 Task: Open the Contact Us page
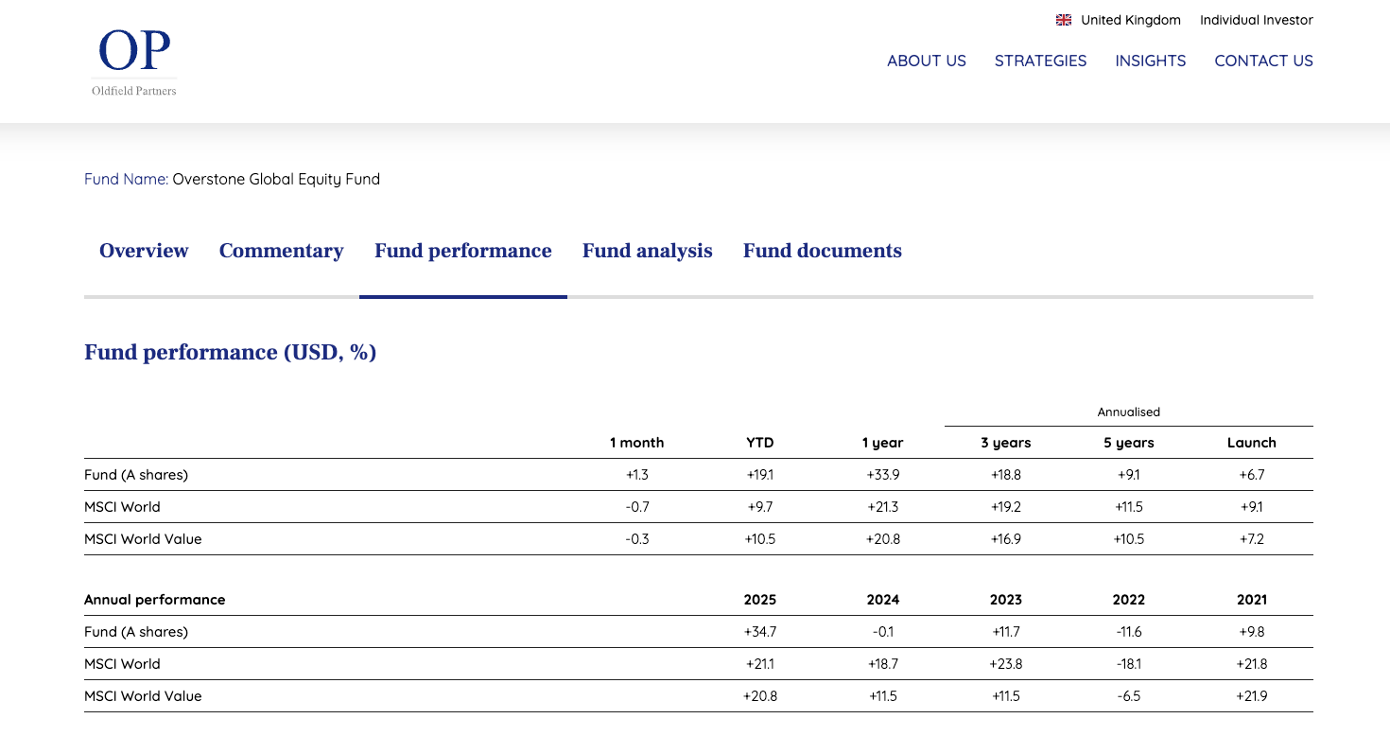pos(1264,61)
